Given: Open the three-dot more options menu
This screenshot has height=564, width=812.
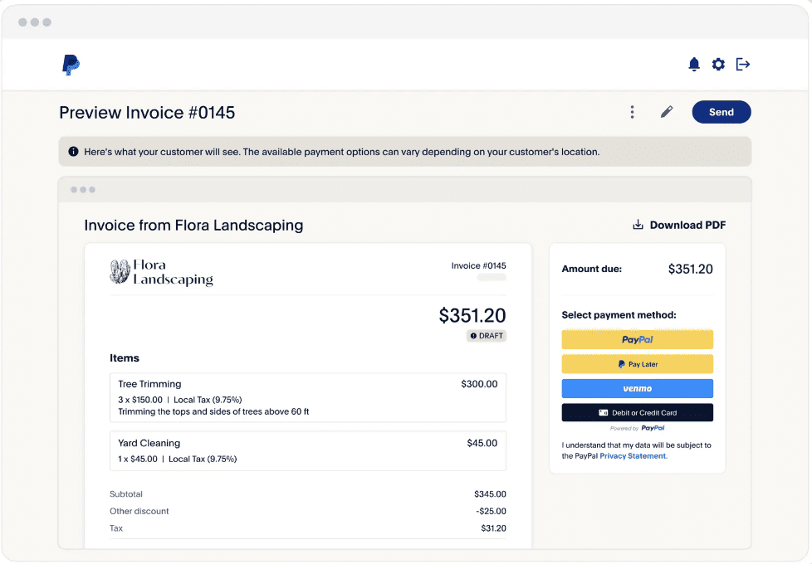Looking at the screenshot, I should point(632,112).
